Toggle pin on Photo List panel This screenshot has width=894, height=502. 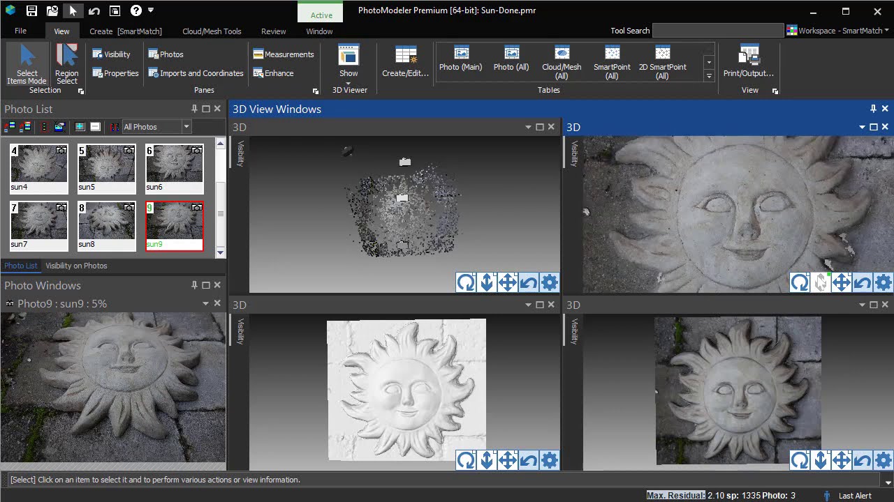195,109
